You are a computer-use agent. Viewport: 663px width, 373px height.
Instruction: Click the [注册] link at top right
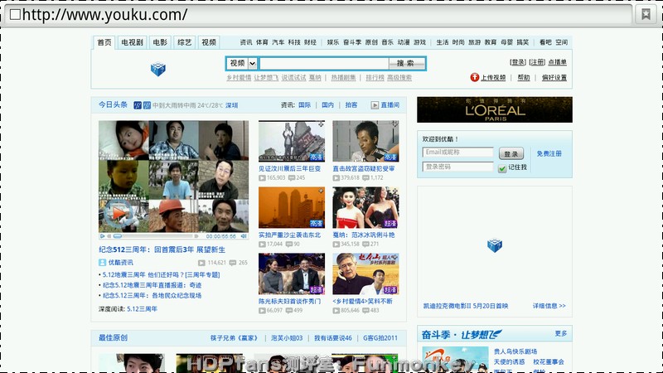(x=537, y=62)
